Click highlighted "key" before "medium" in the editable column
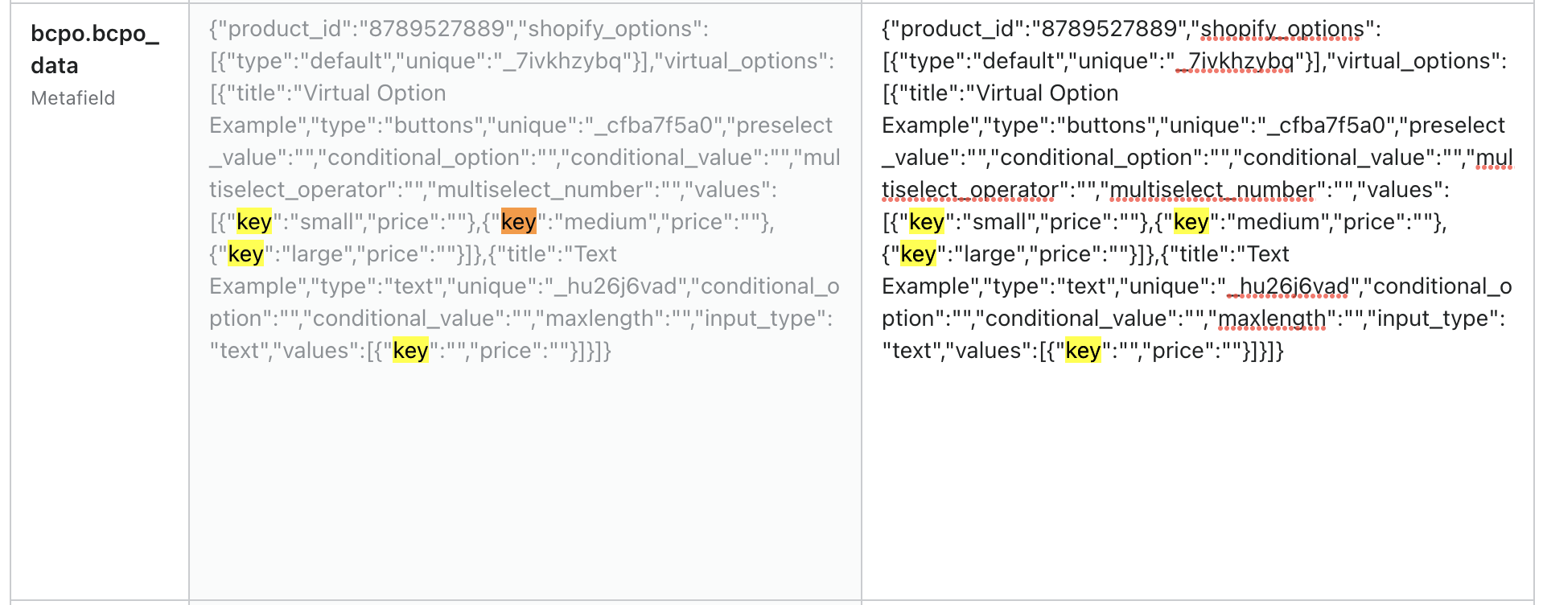This screenshot has width=1543, height=605. tap(1191, 222)
